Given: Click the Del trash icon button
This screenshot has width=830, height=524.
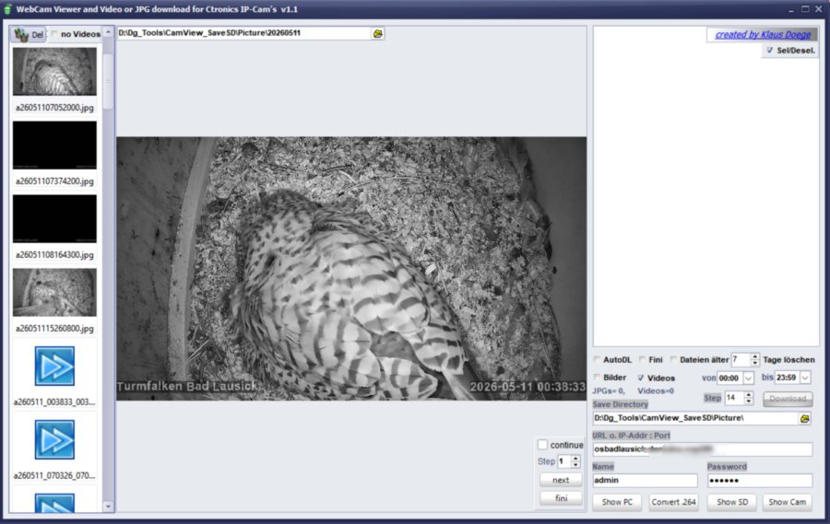Looking at the screenshot, I should (x=30, y=34).
